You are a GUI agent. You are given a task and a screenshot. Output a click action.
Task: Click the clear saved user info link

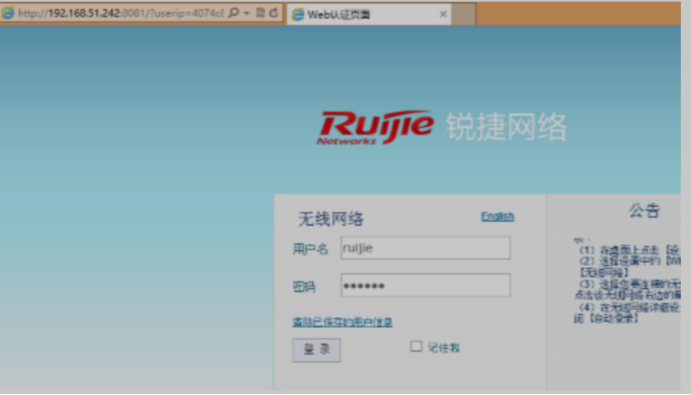click(x=342, y=323)
